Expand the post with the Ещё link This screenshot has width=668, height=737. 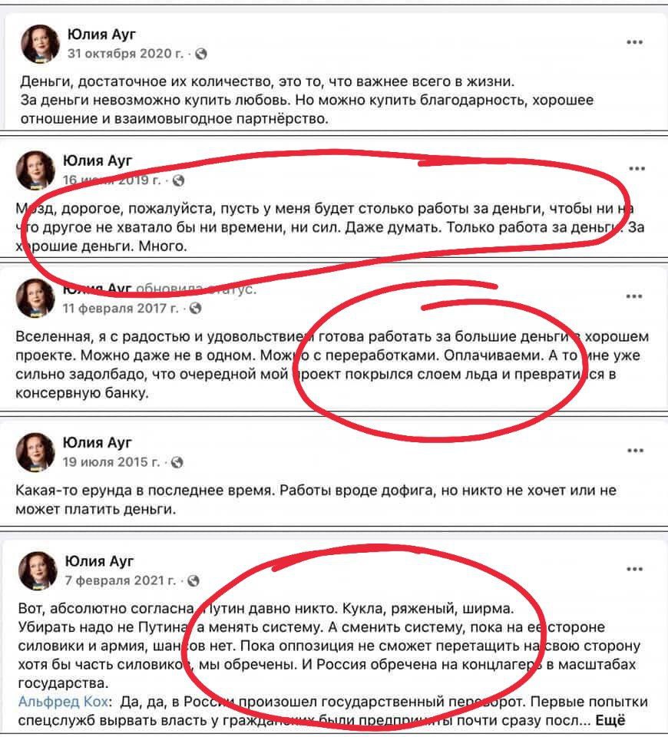pos(610,720)
